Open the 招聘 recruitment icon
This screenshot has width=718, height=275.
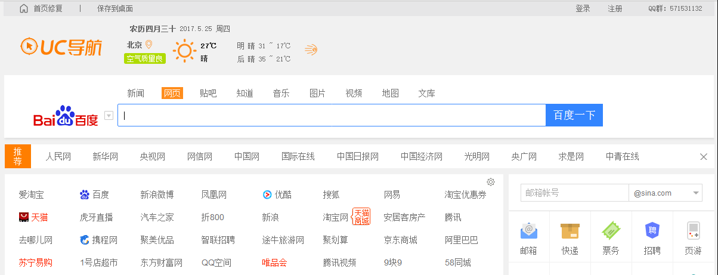point(652,231)
